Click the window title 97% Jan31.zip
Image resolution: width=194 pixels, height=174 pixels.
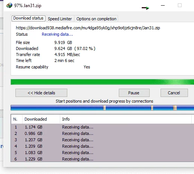[x=28, y=6]
